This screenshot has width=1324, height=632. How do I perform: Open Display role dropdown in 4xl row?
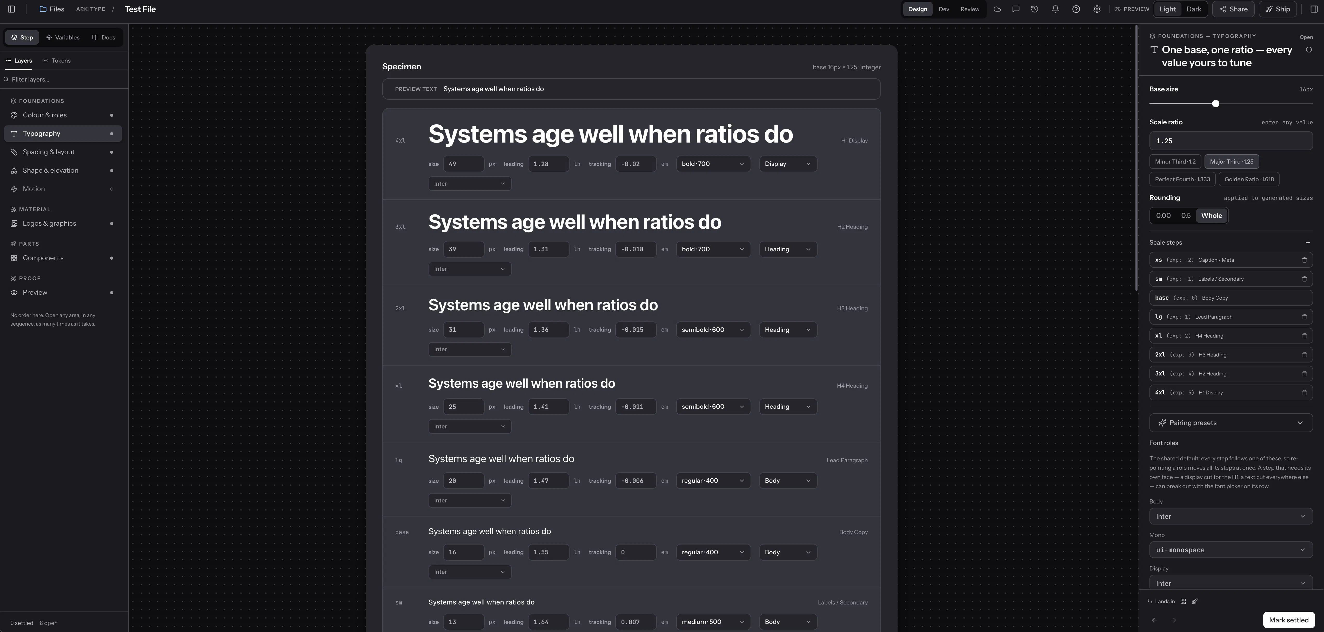(788, 164)
